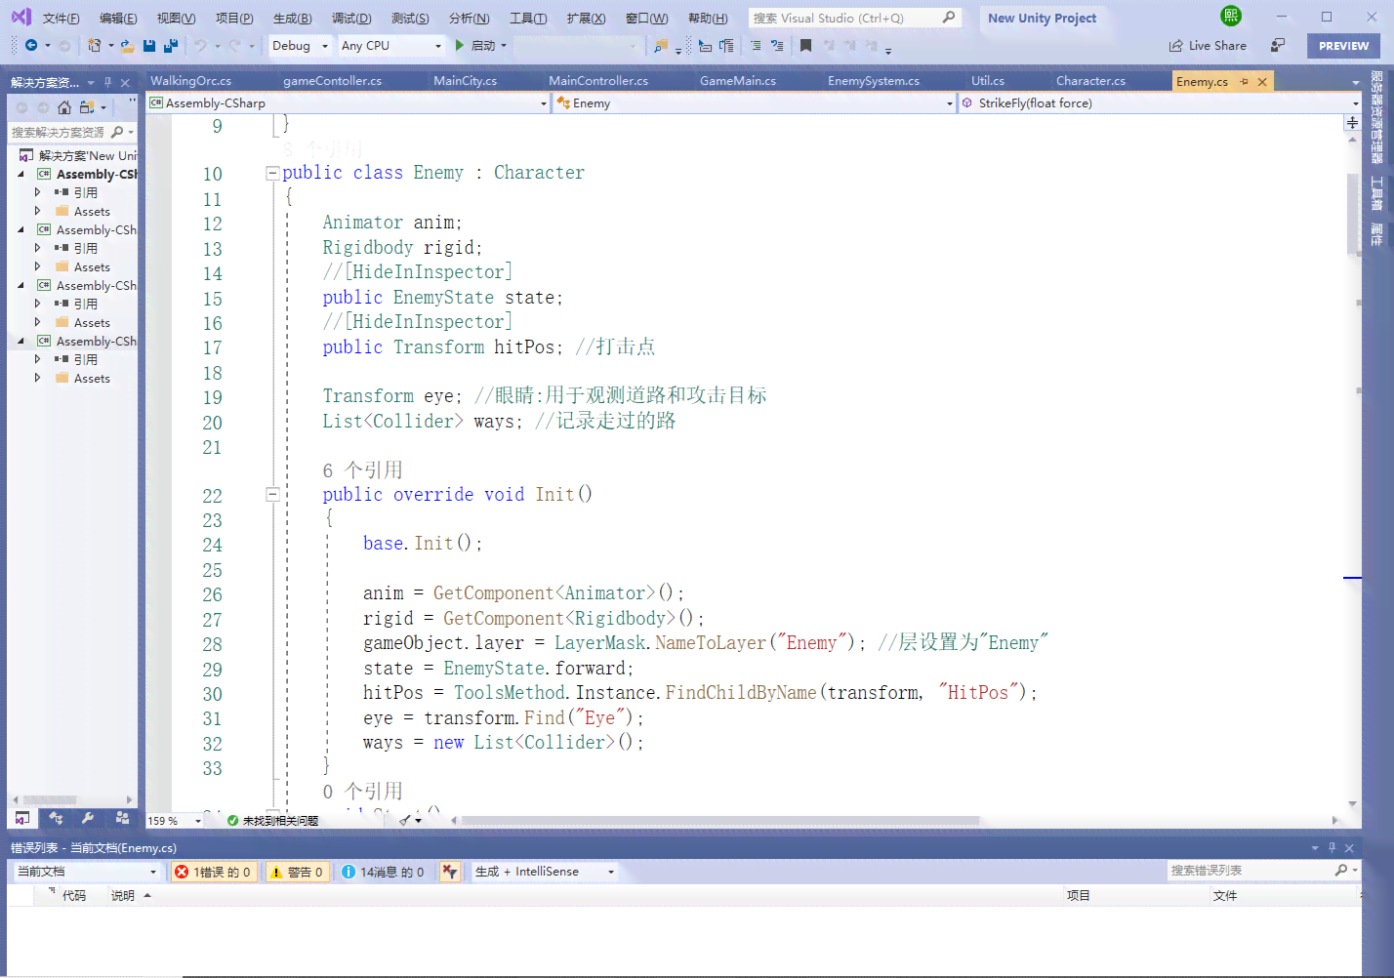Open the Tools menu
This screenshot has width=1394, height=978.
528,18
